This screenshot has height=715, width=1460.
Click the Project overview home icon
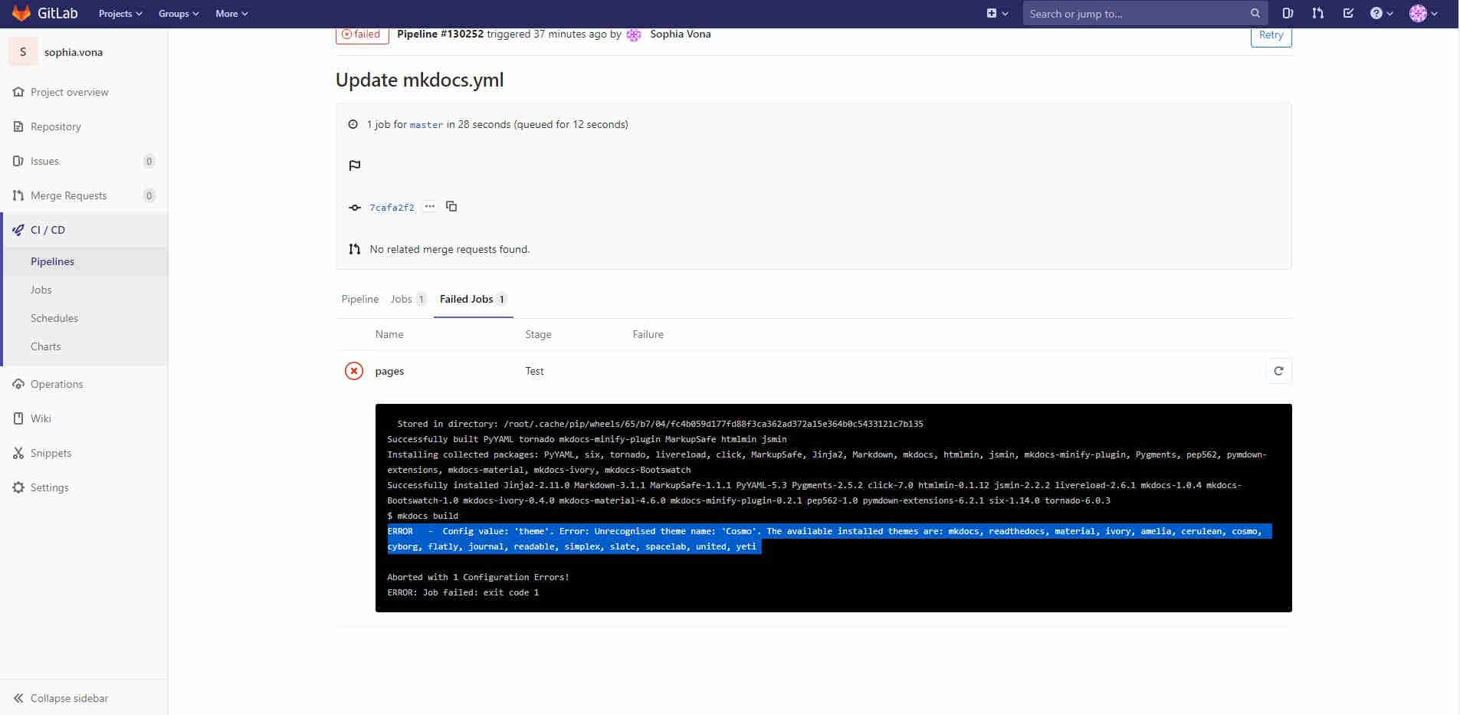(18, 92)
